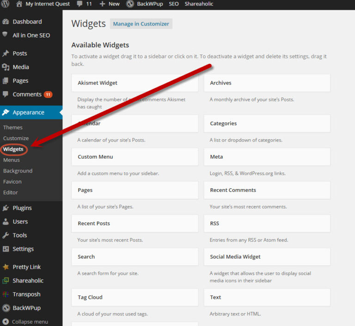Viewport: 355px width, 326px height.
Task: Open Menus under Appearance
Action: coord(11,160)
